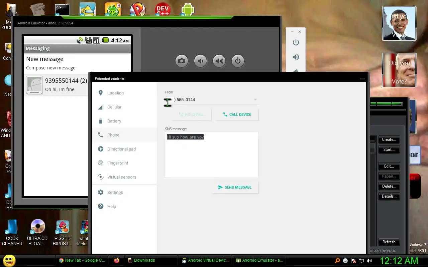This screenshot has width=428, height=267.
Task: Click the round power button in emulator panel
Action: [x=238, y=61]
